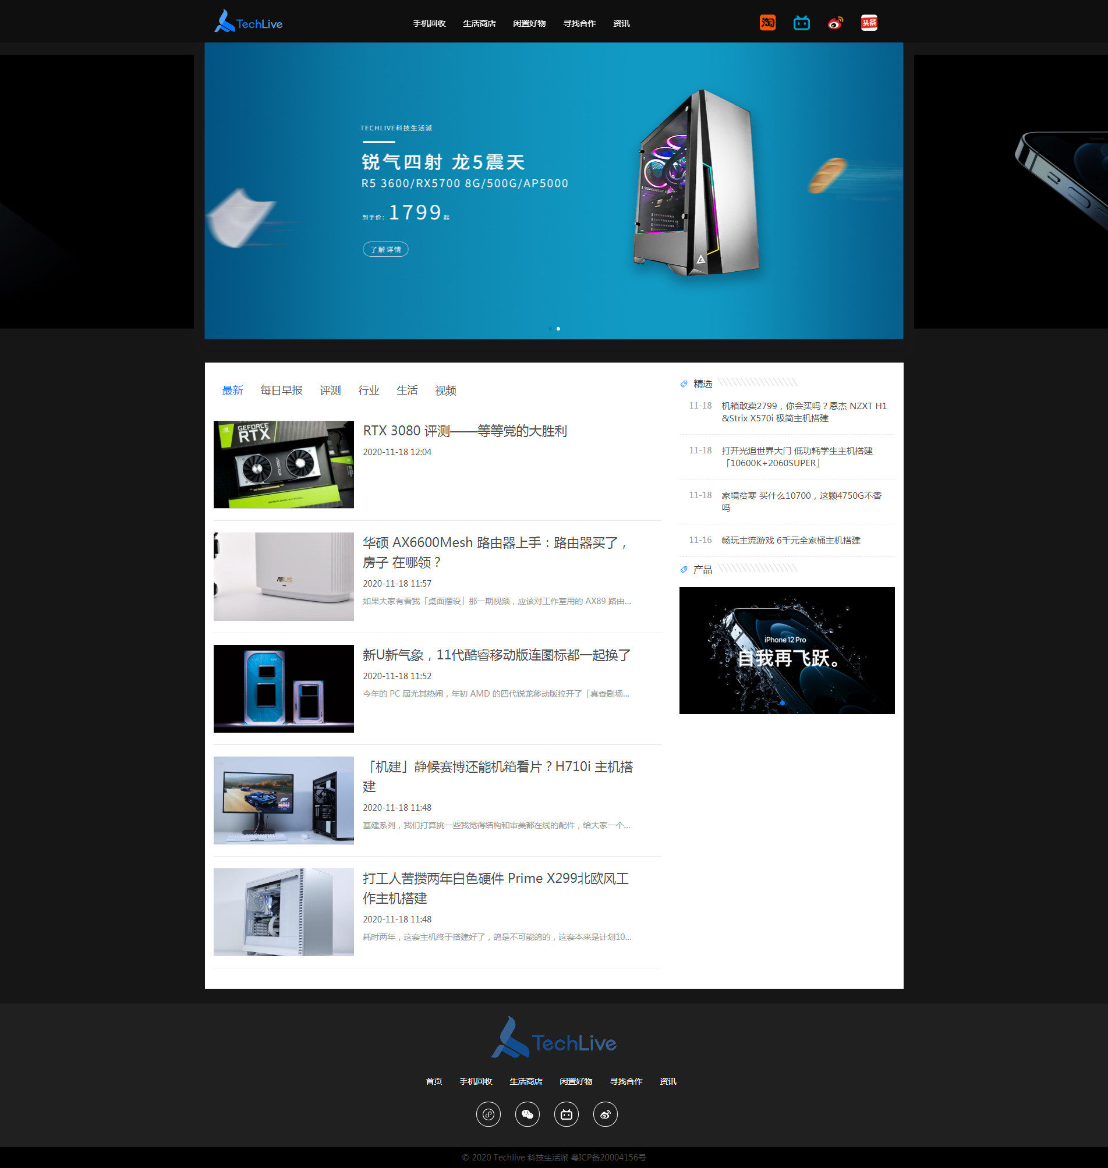This screenshot has width=1108, height=1168.
Task: Switch to the 每日早报 tab
Action: click(281, 390)
